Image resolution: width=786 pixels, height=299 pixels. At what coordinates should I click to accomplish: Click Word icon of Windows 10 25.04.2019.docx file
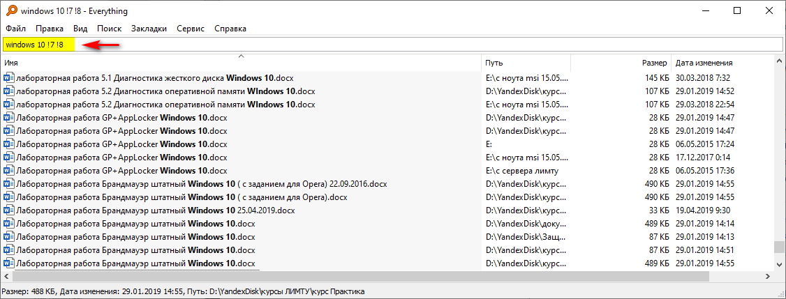point(8,210)
